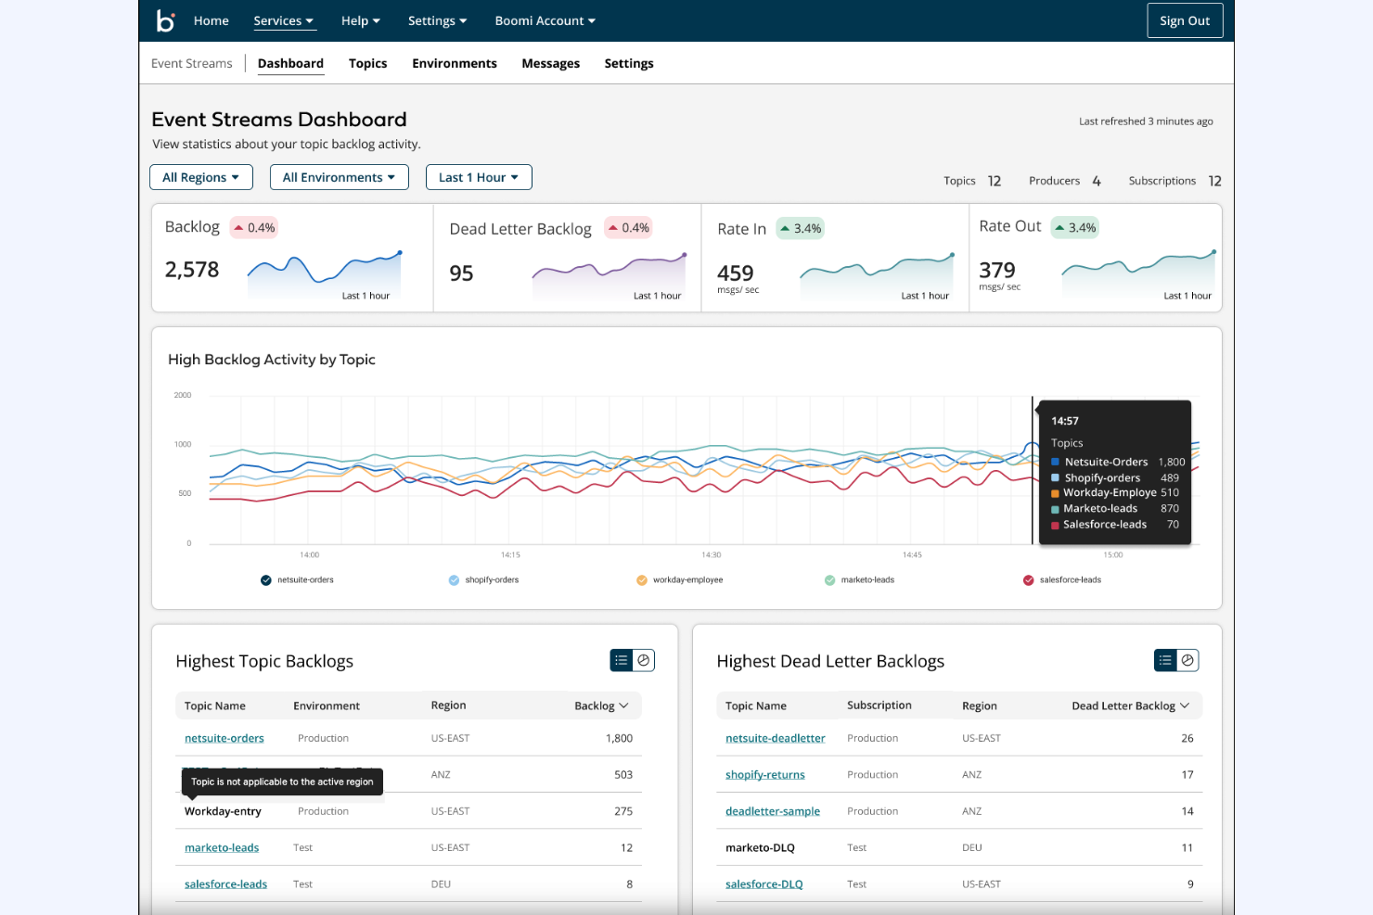Open the All Regions dropdown
Screen dimensions: 1373x915
pyautogui.click(x=200, y=177)
